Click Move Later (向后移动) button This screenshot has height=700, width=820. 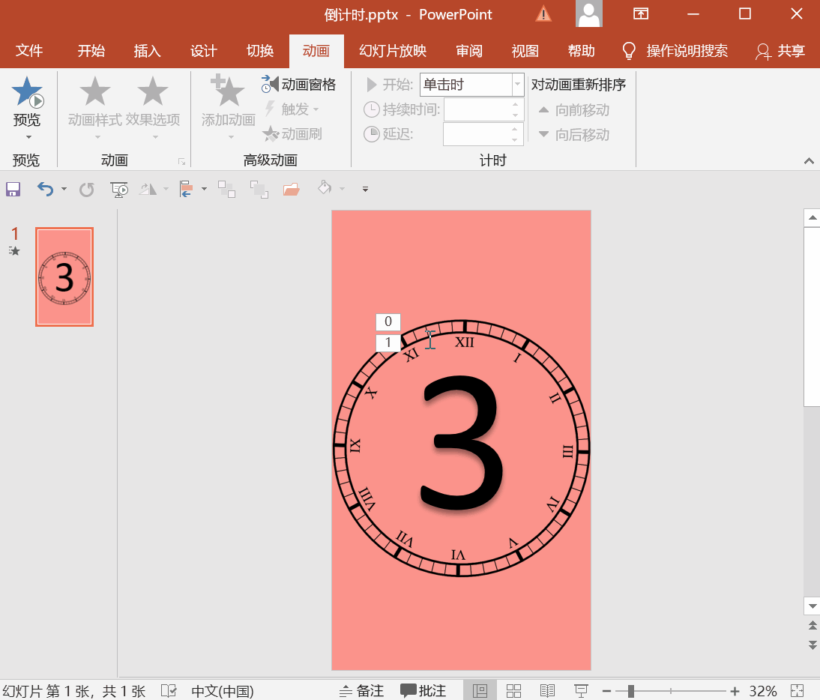point(574,134)
